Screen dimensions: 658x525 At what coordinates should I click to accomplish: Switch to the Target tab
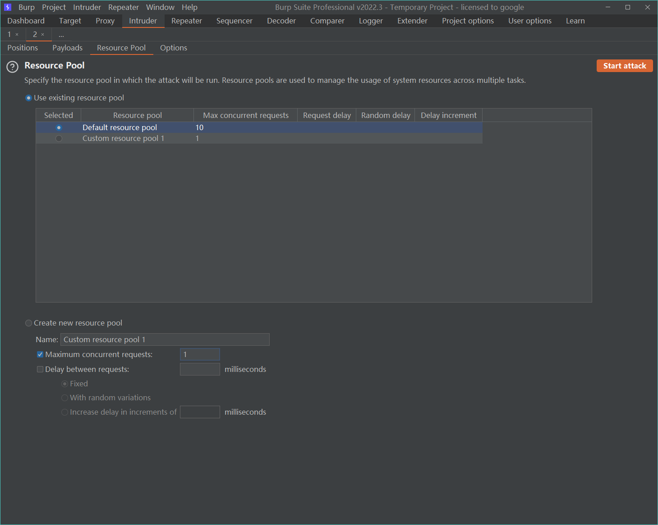coord(70,21)
